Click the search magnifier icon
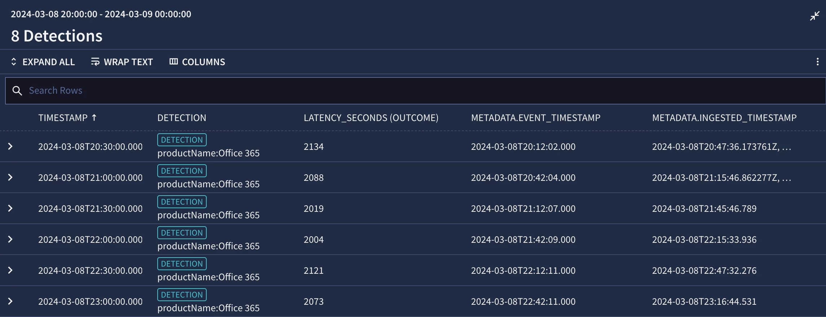Screen dimensions: 826x317 click(x=17, y=90)
